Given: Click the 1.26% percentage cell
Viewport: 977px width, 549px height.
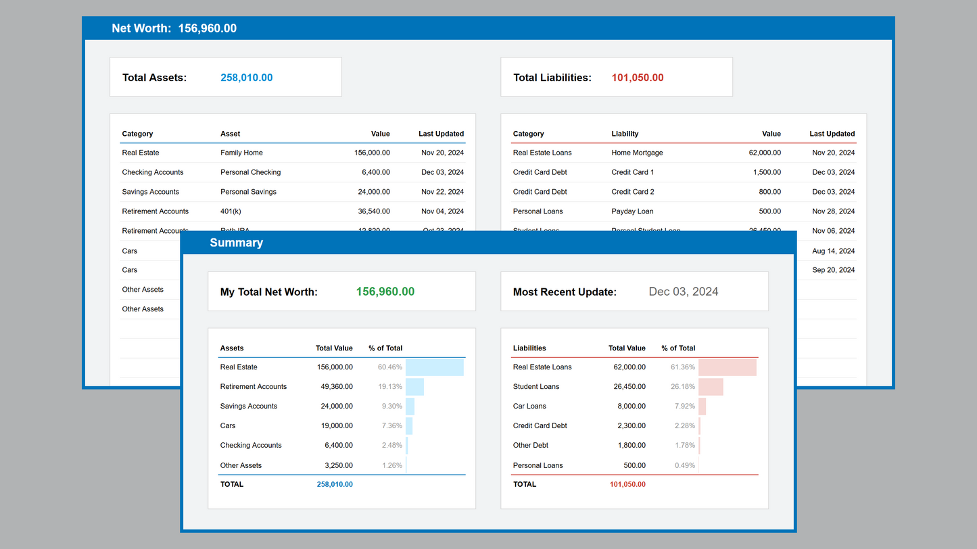Looking at the screenshot, I should coord(392,465).
